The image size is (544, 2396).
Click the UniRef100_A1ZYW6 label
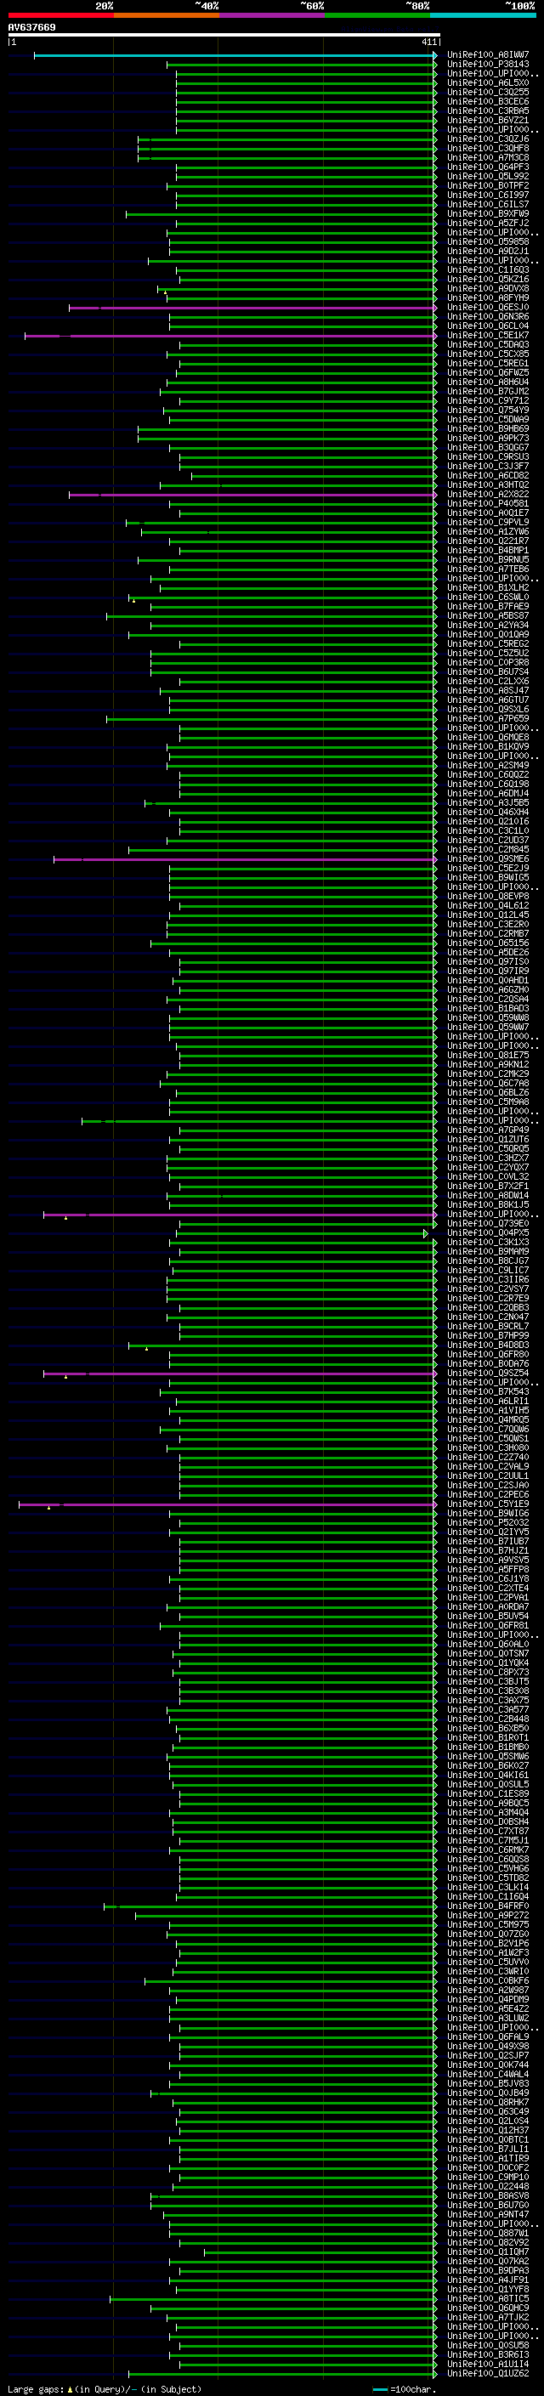(x=488, y=532)
